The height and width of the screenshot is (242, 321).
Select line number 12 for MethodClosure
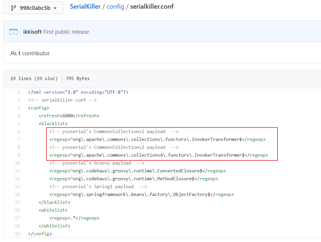17,179
